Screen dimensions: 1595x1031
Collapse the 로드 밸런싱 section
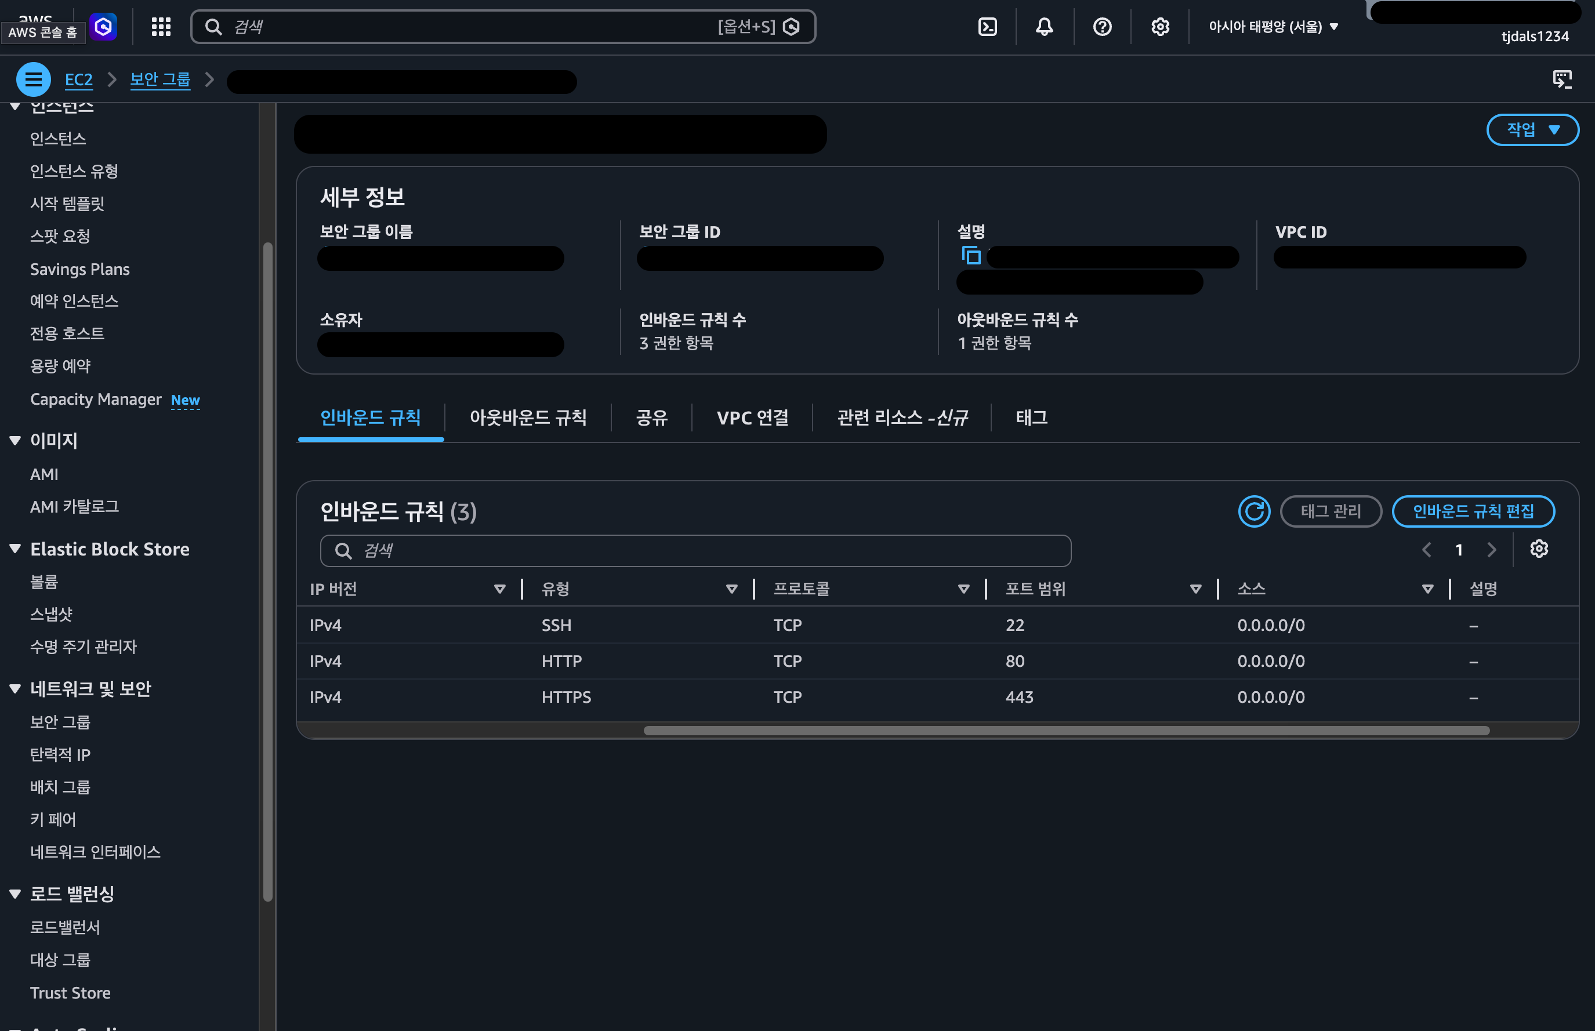click(14, 894)
